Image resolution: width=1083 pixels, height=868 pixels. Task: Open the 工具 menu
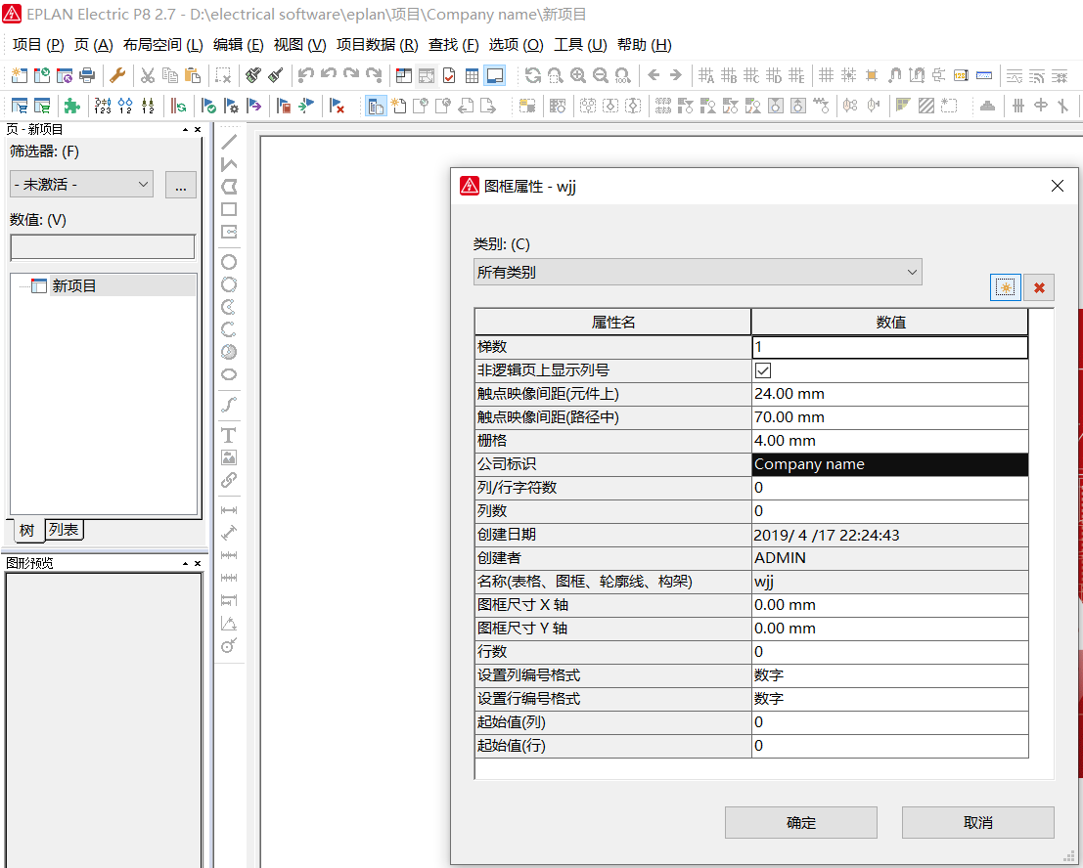click(x=580, y=45)
